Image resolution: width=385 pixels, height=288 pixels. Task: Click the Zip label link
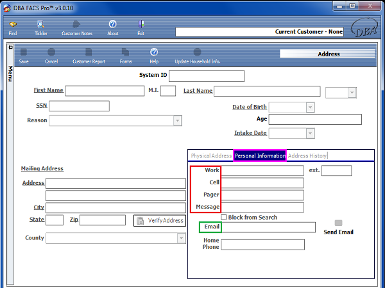point(74,220)
